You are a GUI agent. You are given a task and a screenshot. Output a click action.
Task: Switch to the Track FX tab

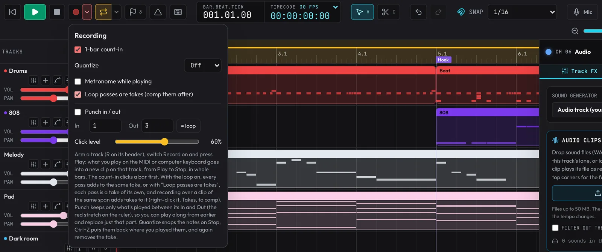579,71
